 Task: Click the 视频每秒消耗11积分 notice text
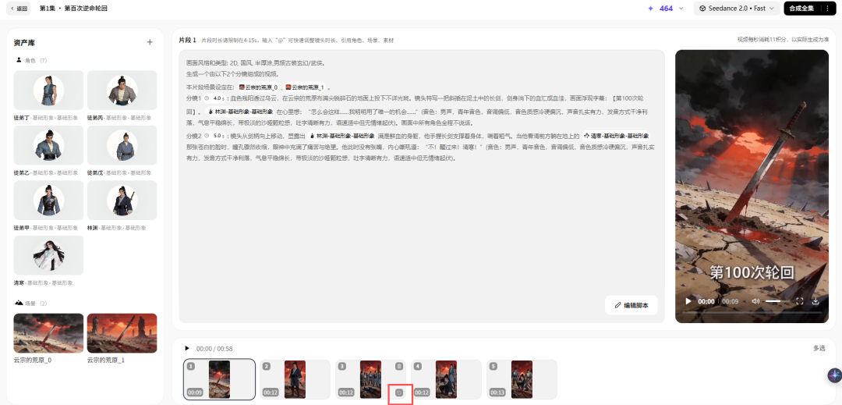(783, 40)
